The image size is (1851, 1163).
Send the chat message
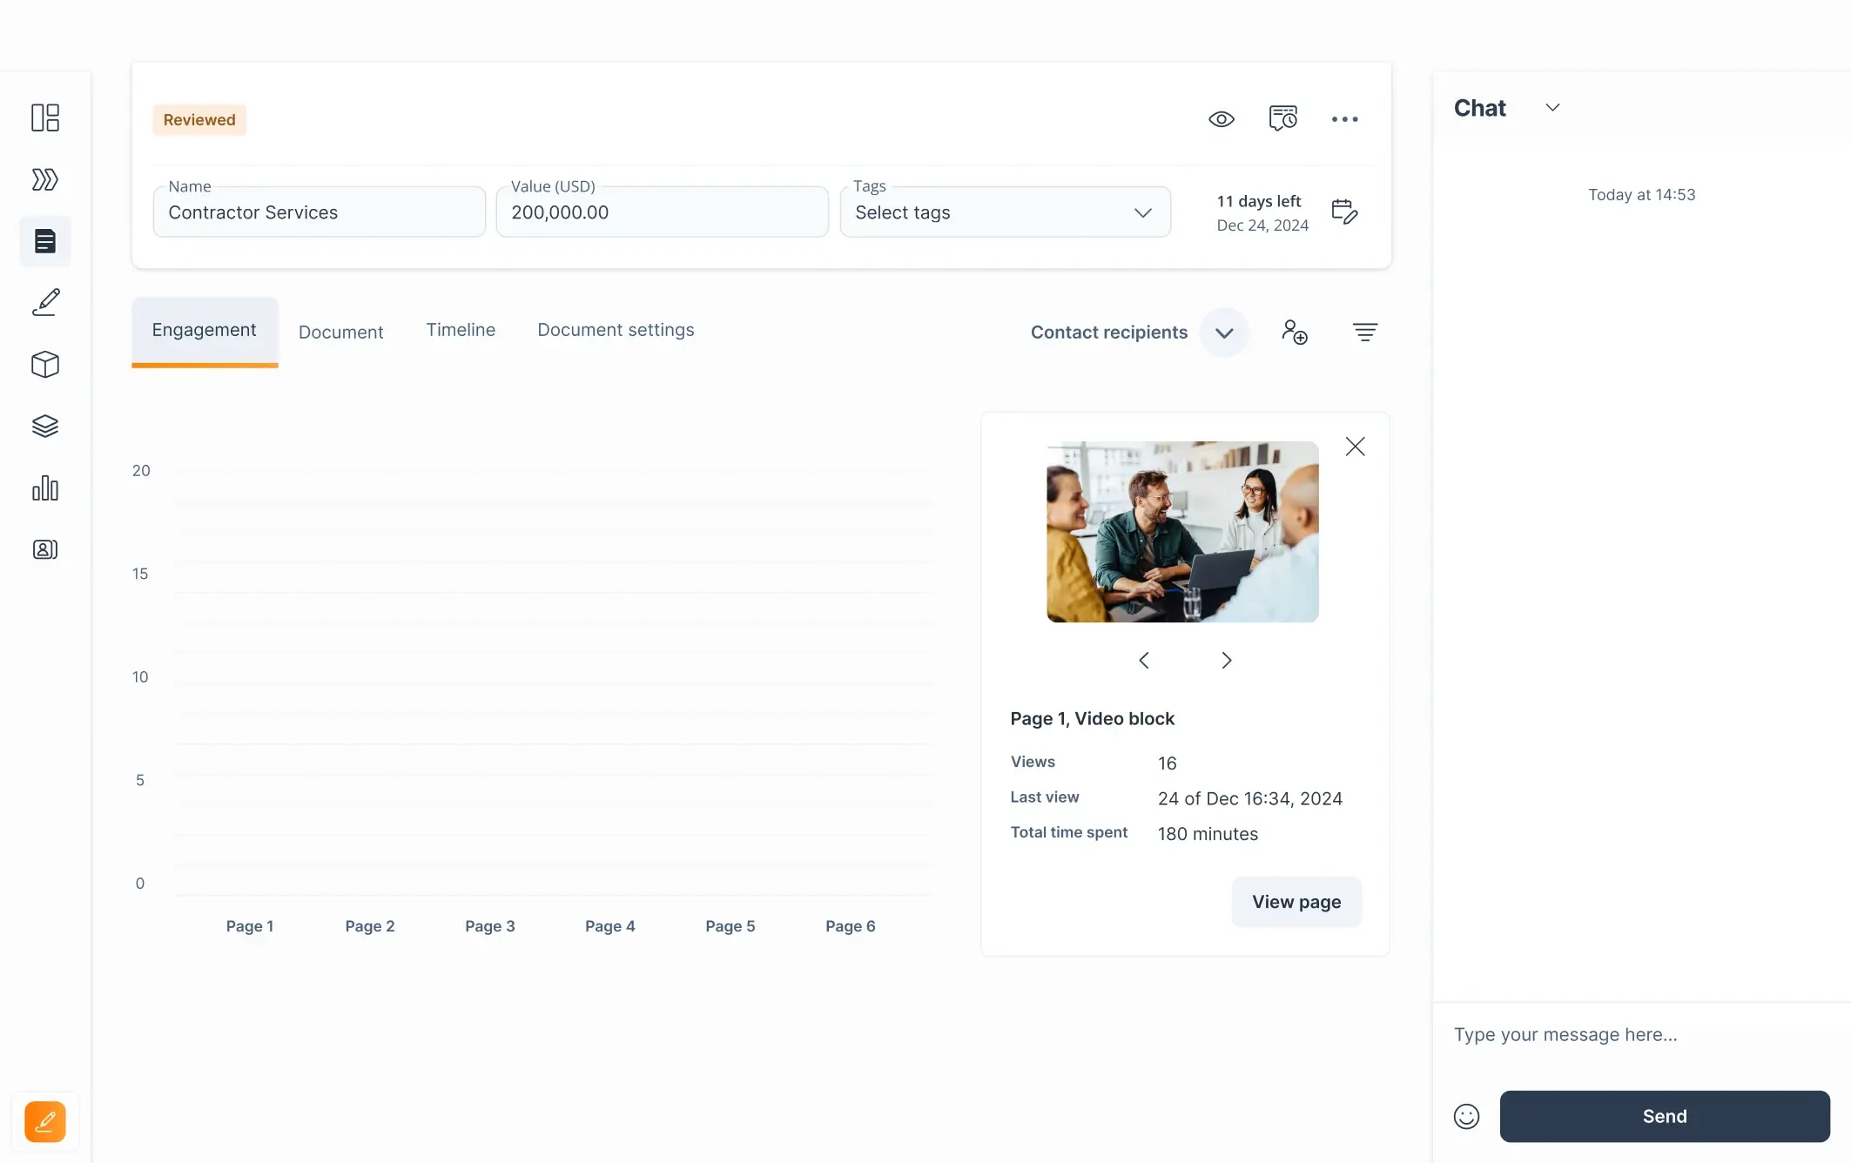[1665, 1116]
